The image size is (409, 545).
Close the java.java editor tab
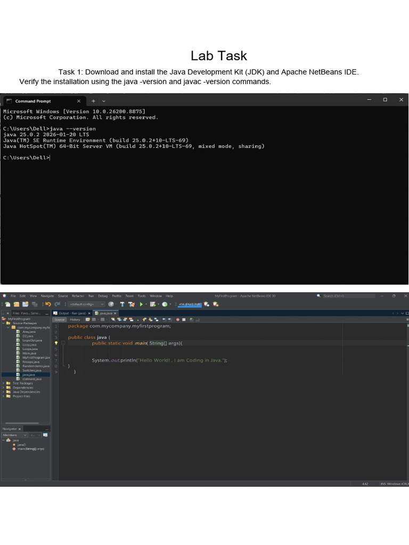pyautogui.click(x=115, y=313)
